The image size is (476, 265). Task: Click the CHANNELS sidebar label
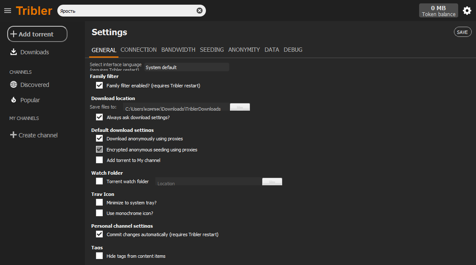(20, 72)
